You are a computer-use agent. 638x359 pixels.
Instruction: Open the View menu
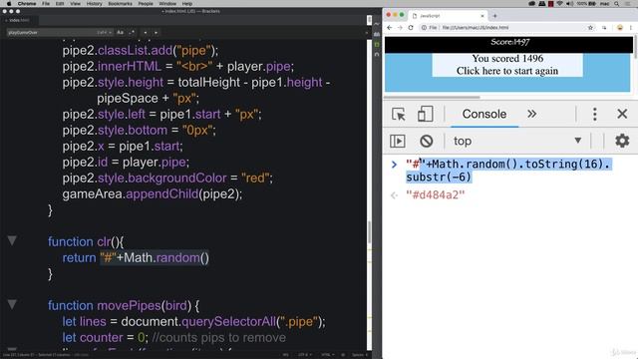pos(76,4)
